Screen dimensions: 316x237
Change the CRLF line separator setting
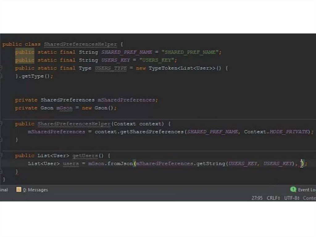point(273,198)
